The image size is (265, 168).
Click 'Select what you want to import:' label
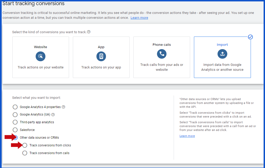coord(36,98)
